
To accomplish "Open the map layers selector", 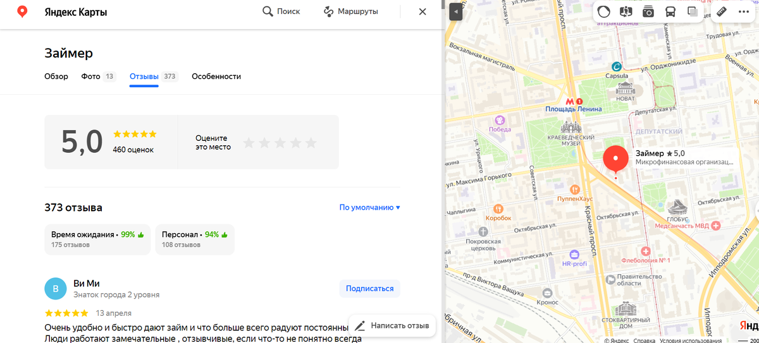I will [692, 11].
